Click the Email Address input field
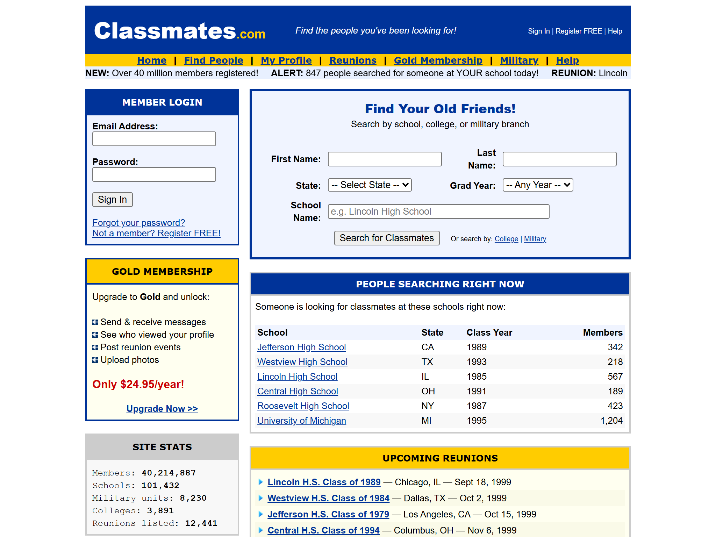Screen dimensions: 716x537 154,139
